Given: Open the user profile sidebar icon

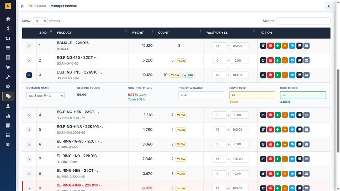Looking at the screenshot, I should point(8,106).
